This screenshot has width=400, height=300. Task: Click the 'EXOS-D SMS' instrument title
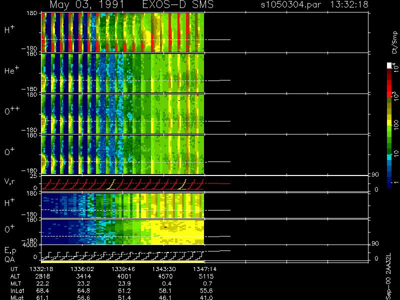point(178,4)
